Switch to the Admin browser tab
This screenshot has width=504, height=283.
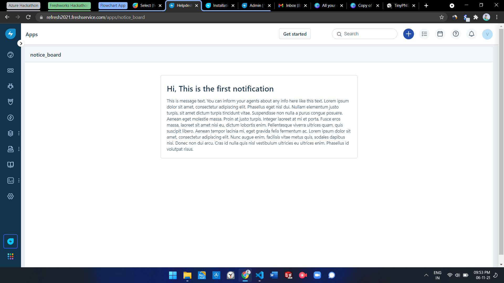(255, 6)
